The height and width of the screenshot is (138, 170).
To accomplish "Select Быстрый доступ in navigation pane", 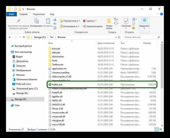I will tap(21, 46).
